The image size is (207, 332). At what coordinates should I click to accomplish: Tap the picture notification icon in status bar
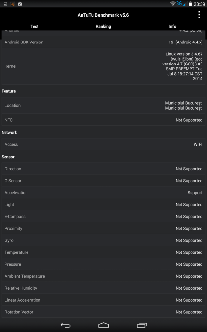[5, 4]
